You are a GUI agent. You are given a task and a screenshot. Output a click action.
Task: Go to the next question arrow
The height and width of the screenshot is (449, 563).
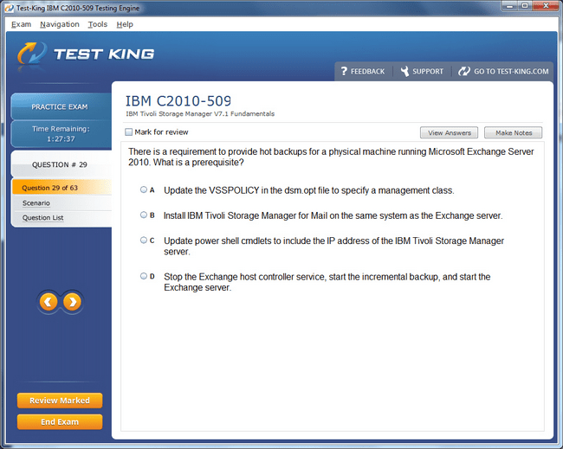[72, 302]
